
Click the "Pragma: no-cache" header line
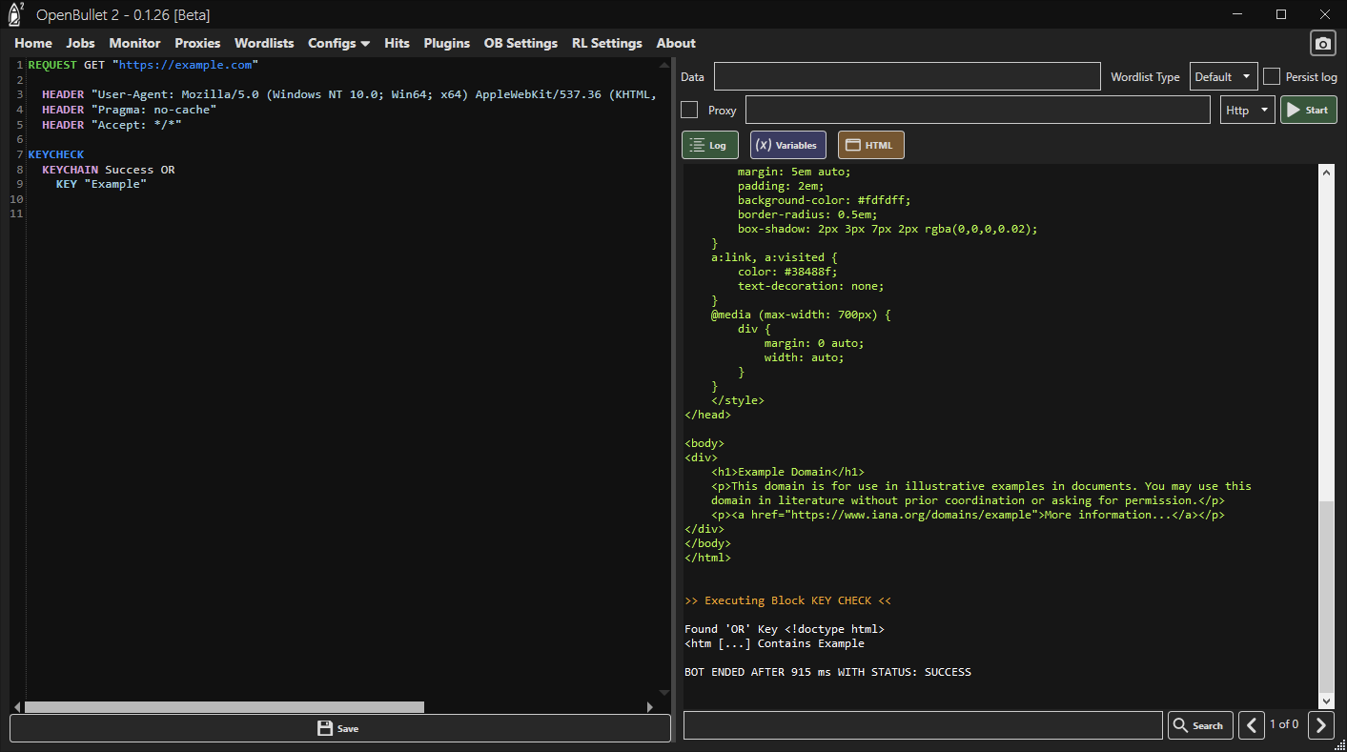pos(129,110)
